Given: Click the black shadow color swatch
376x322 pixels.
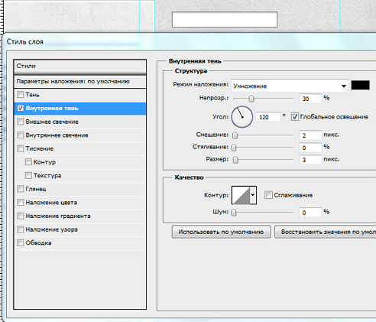Looking at the screenshot, I should 360,85.
